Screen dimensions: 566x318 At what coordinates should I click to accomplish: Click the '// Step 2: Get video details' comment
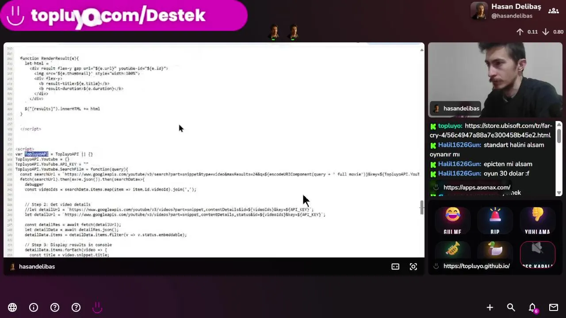point(57,204)
